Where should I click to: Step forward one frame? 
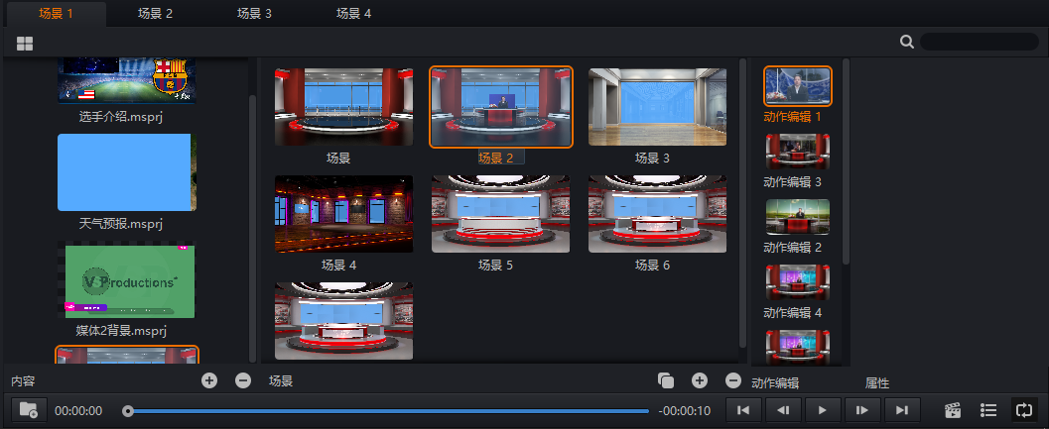(862, 410)
